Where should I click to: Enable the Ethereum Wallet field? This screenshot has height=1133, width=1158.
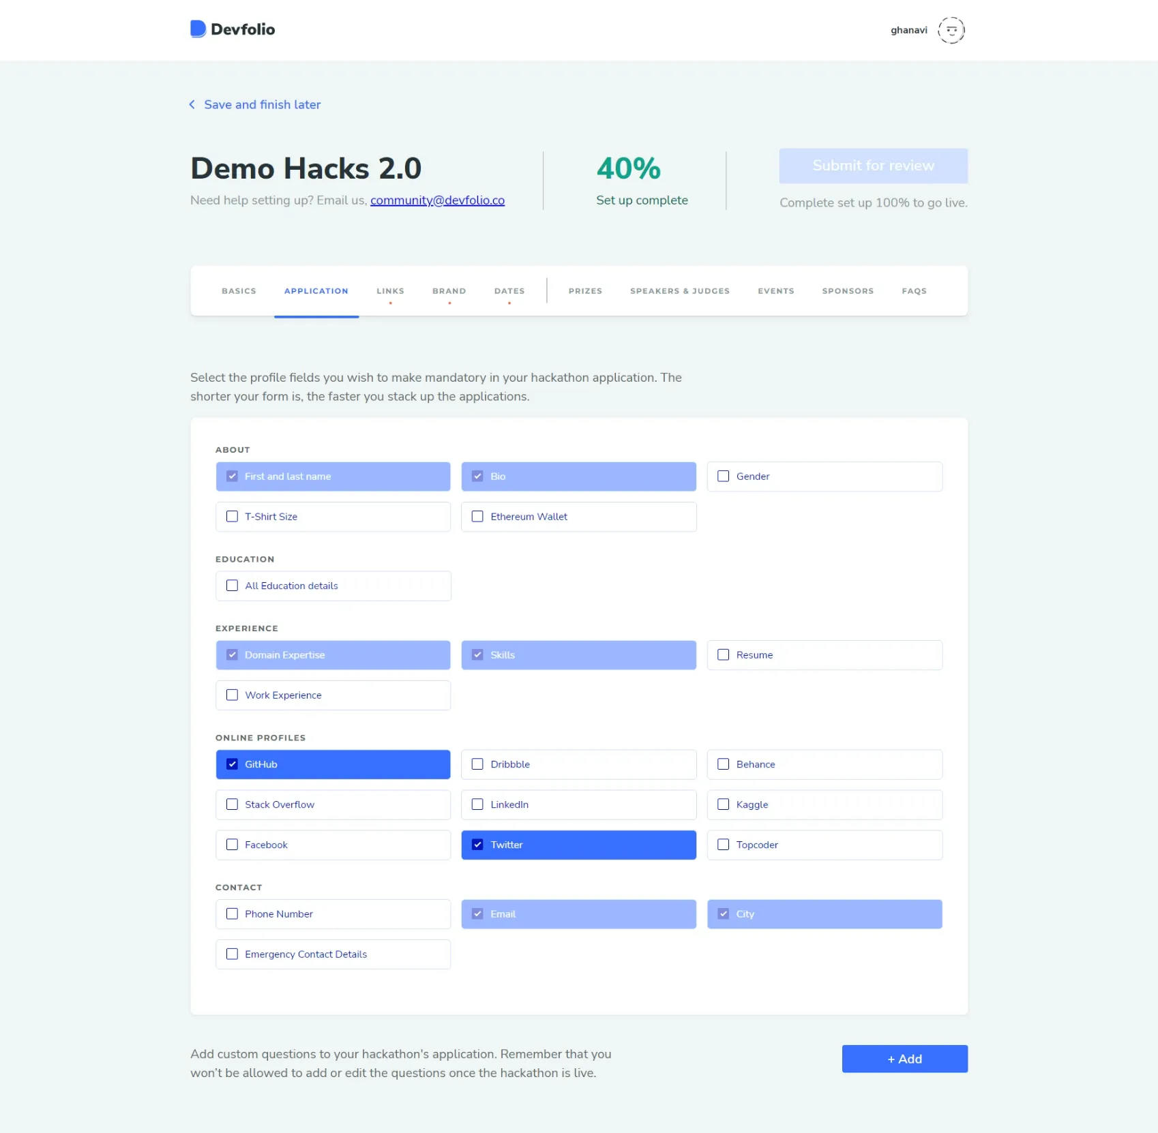578,517
